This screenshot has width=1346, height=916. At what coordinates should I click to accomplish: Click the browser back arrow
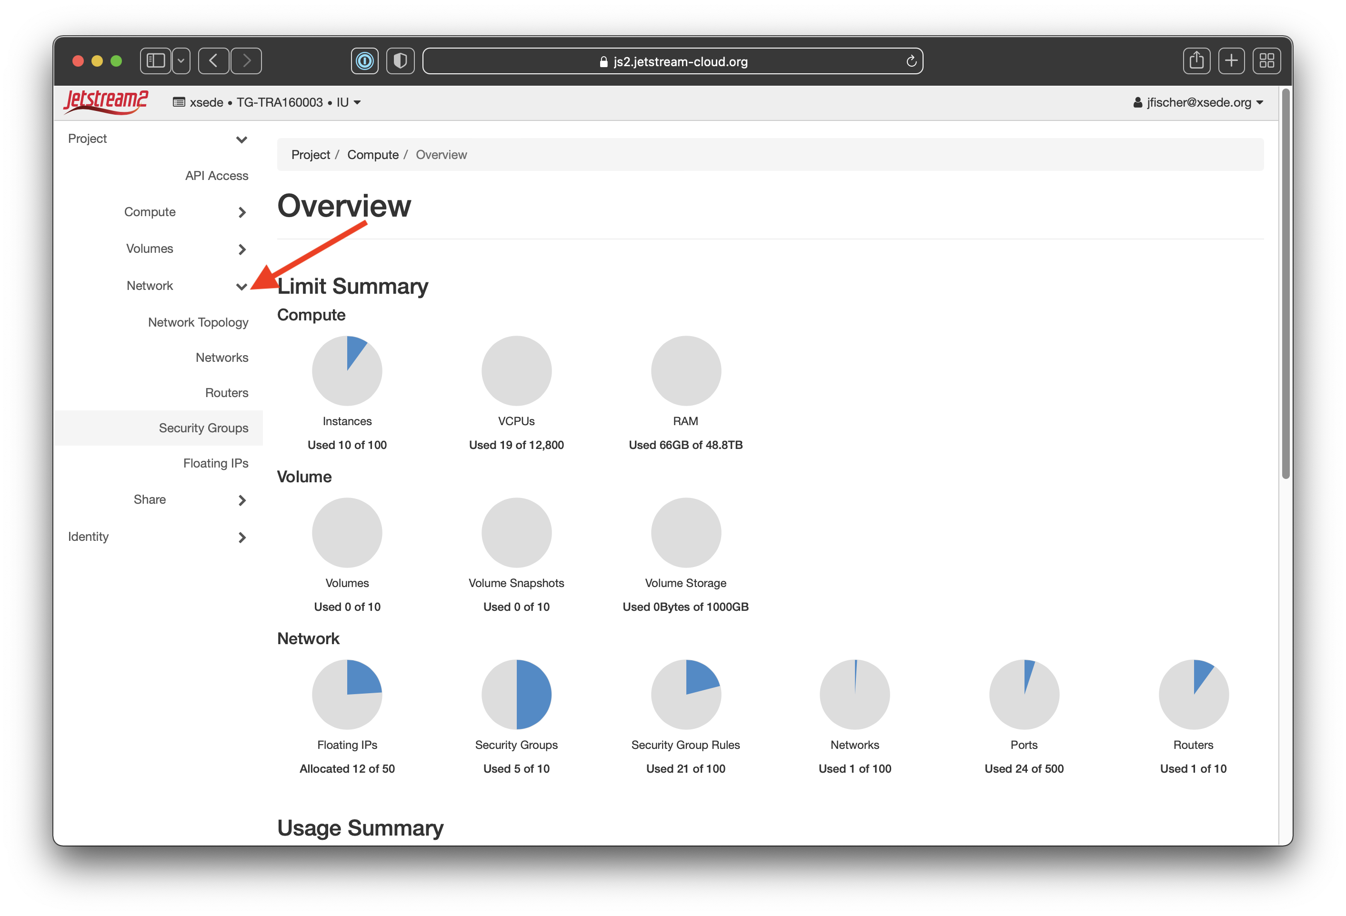coord(214,61)
